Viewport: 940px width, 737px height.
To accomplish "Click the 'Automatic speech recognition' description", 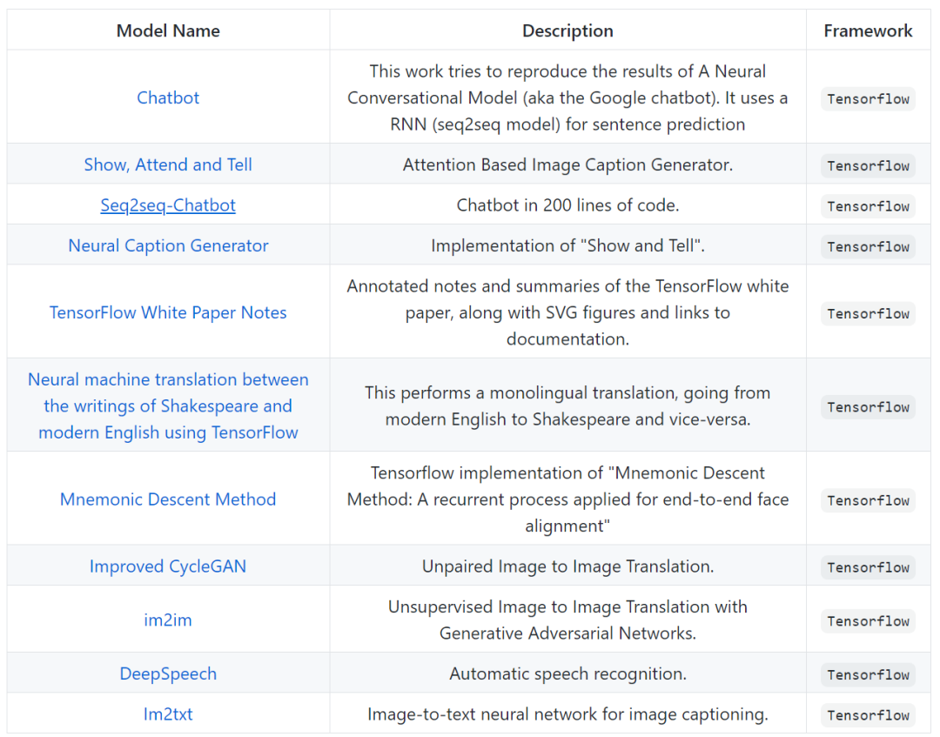I will [x=567, y=673].
